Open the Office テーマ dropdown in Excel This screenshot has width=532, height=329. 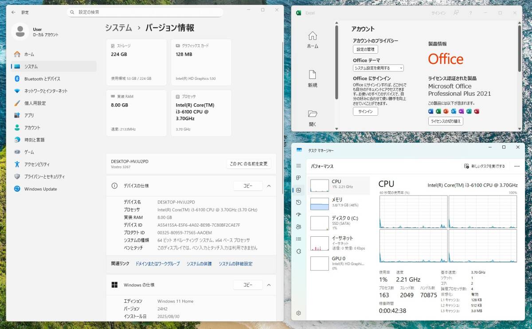point(378,68)
